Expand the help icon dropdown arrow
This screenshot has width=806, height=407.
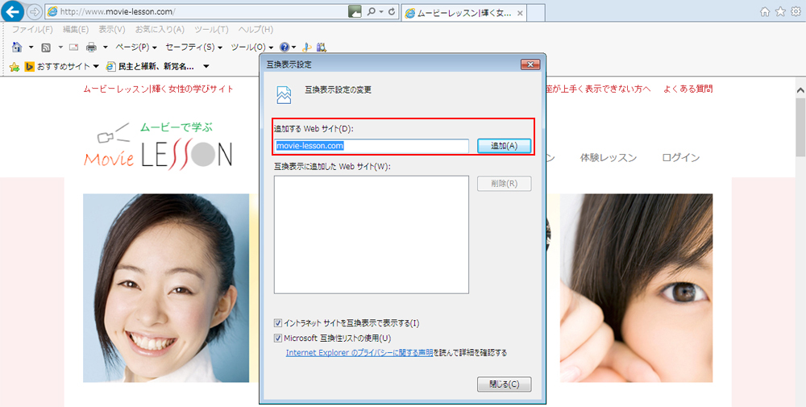(294, 48)
